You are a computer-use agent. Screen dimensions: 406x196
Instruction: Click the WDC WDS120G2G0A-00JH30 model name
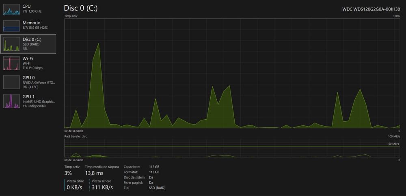tap(371, 9)
